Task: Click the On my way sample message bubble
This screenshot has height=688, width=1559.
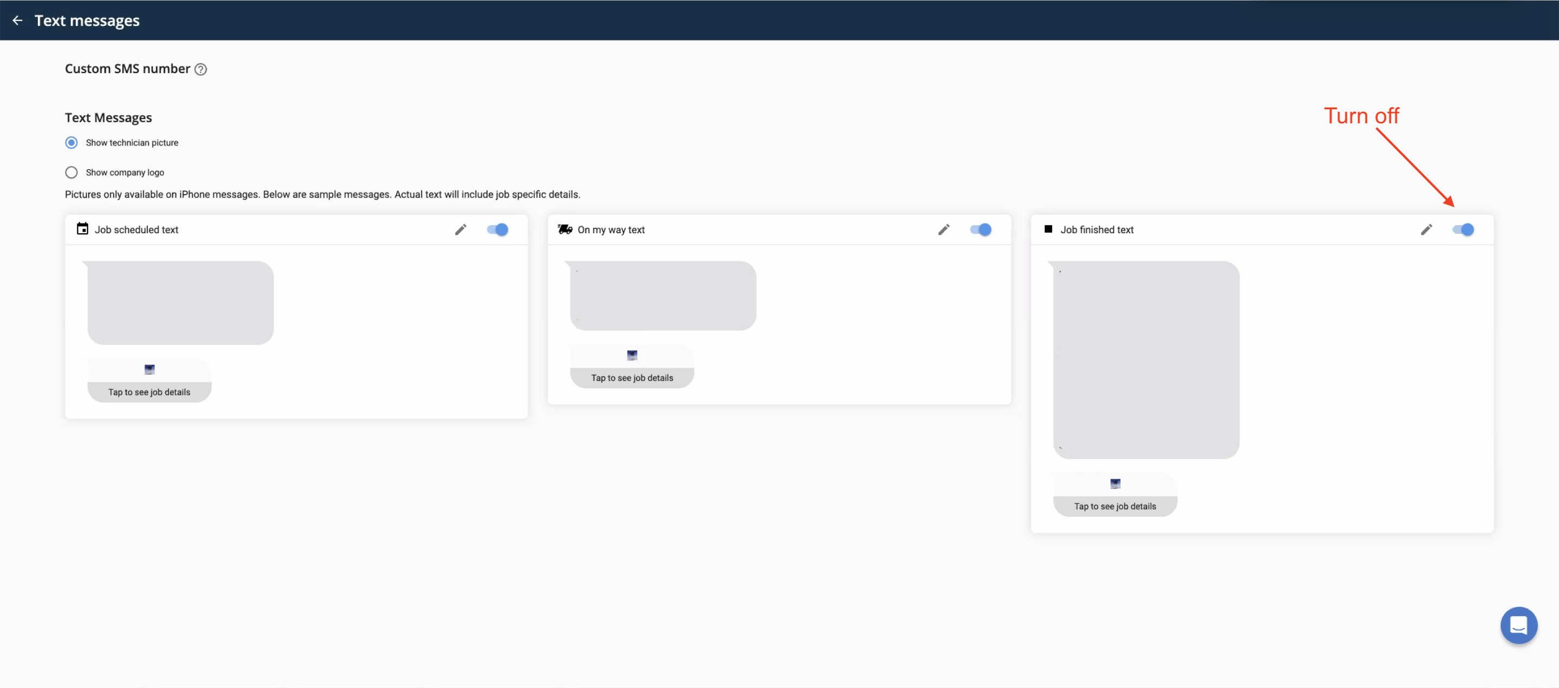Action: (663, 296)
